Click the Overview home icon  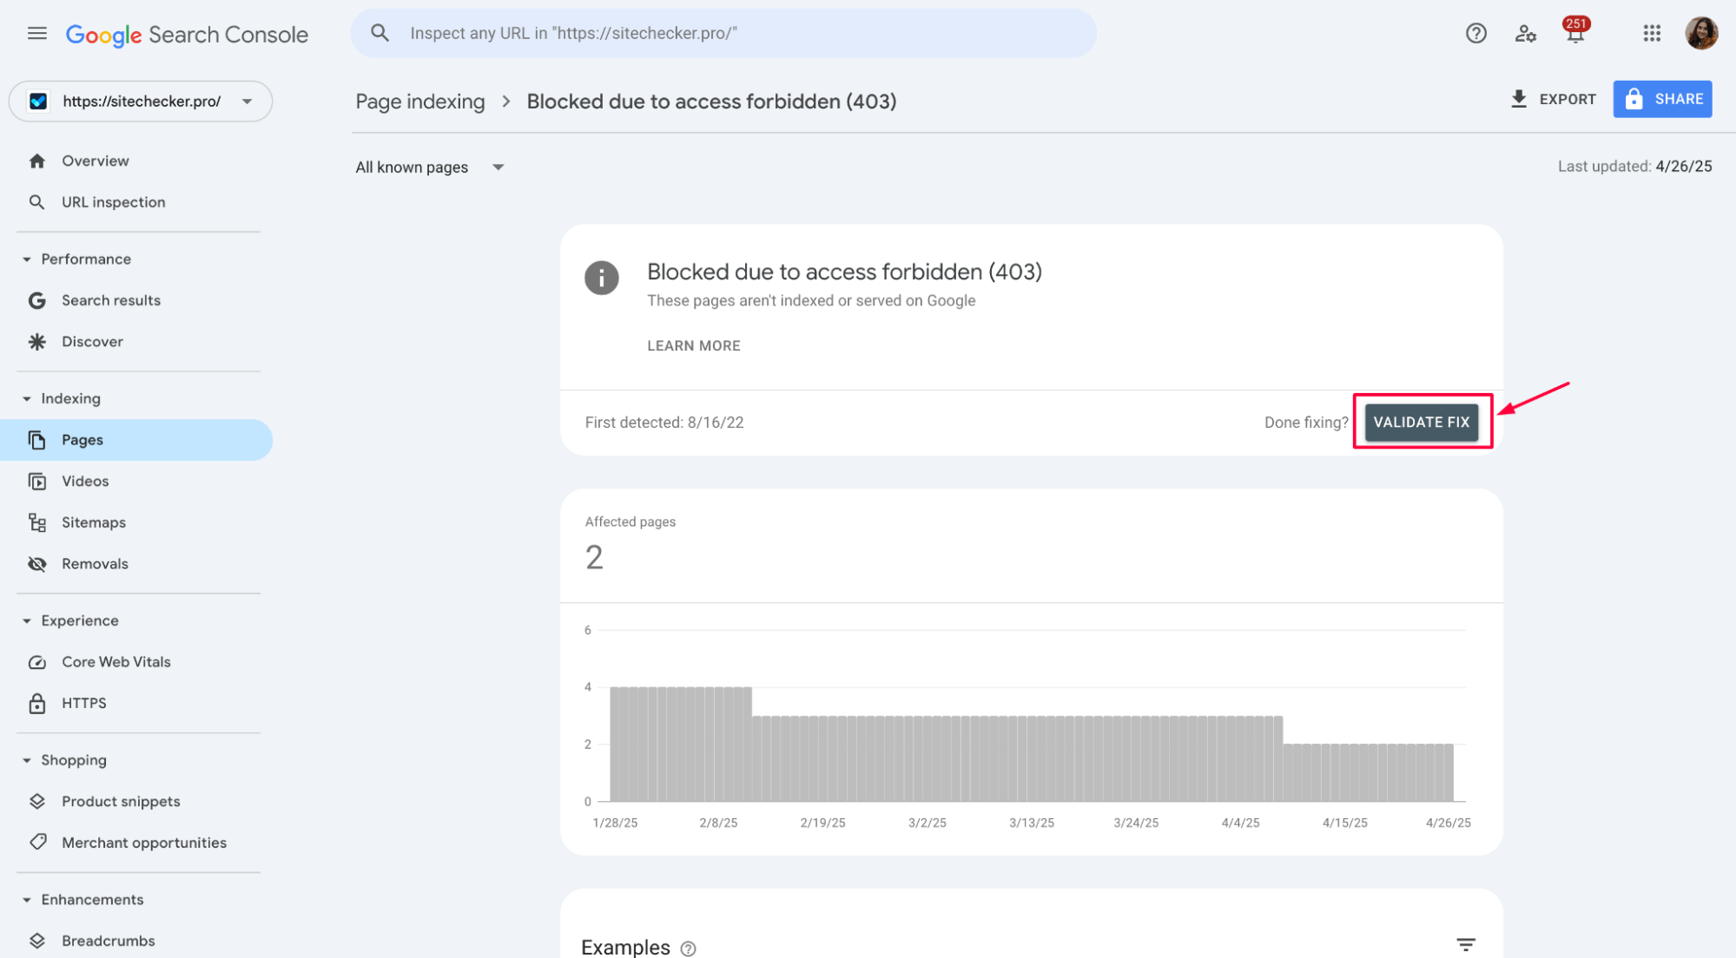click(37, 161)
